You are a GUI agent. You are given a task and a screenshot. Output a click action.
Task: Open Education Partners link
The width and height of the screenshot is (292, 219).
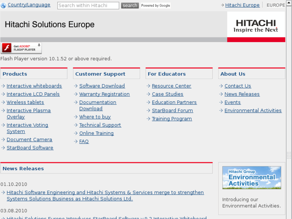(174, 102)
